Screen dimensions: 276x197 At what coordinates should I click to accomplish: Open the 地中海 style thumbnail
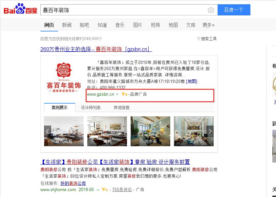tap(151, 131)
